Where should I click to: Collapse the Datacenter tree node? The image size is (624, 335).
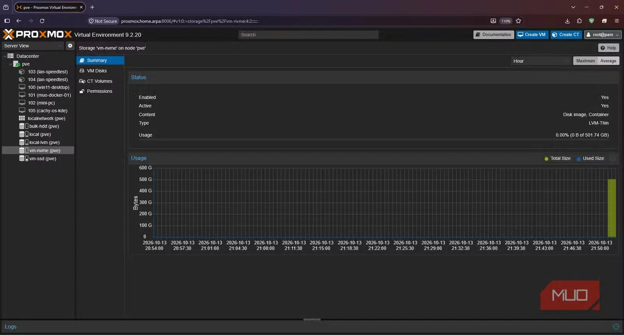(5, 56)
